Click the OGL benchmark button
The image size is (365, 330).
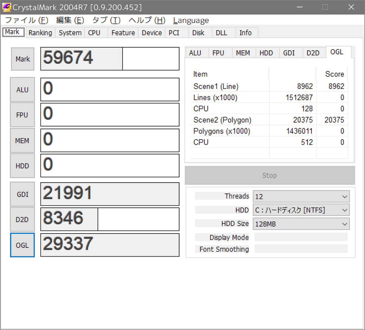click(23, 245)
